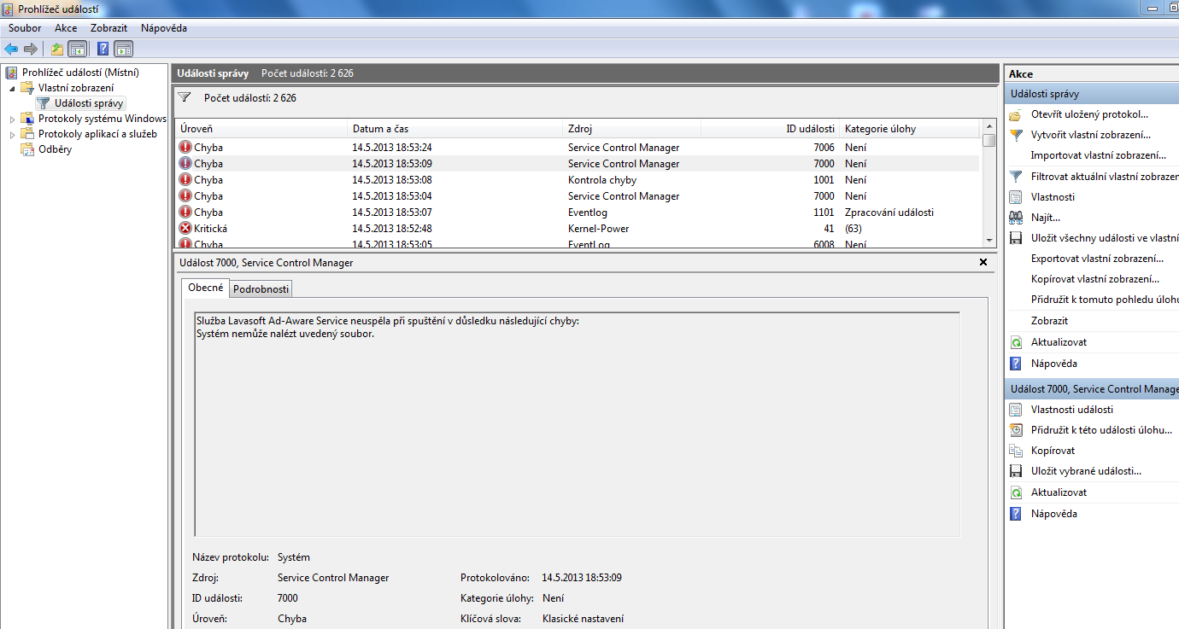1179x629 pixels.
Task: Click the Otevřít uložený protokol folder icon
Action: click(1016, 114)
